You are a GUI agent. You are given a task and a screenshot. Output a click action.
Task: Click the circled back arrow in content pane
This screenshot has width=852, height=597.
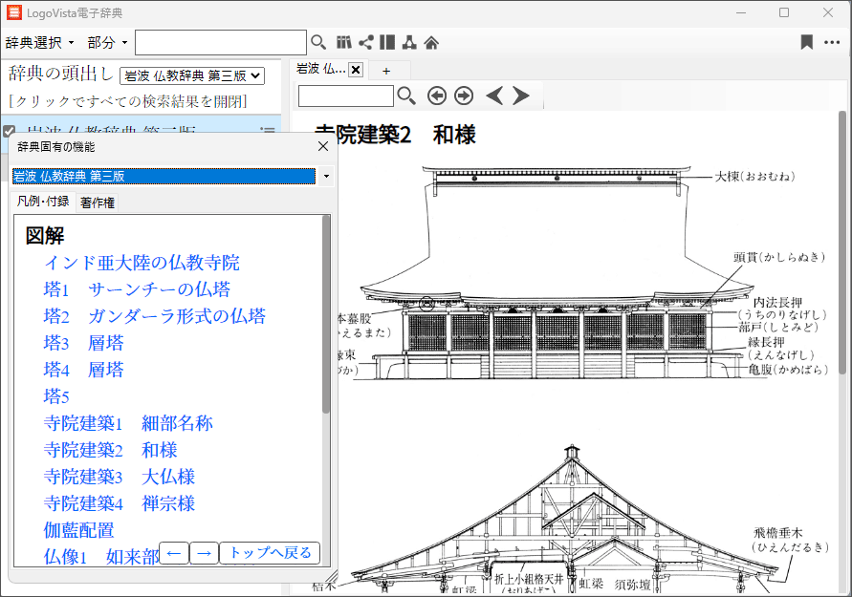pos(437,96)
